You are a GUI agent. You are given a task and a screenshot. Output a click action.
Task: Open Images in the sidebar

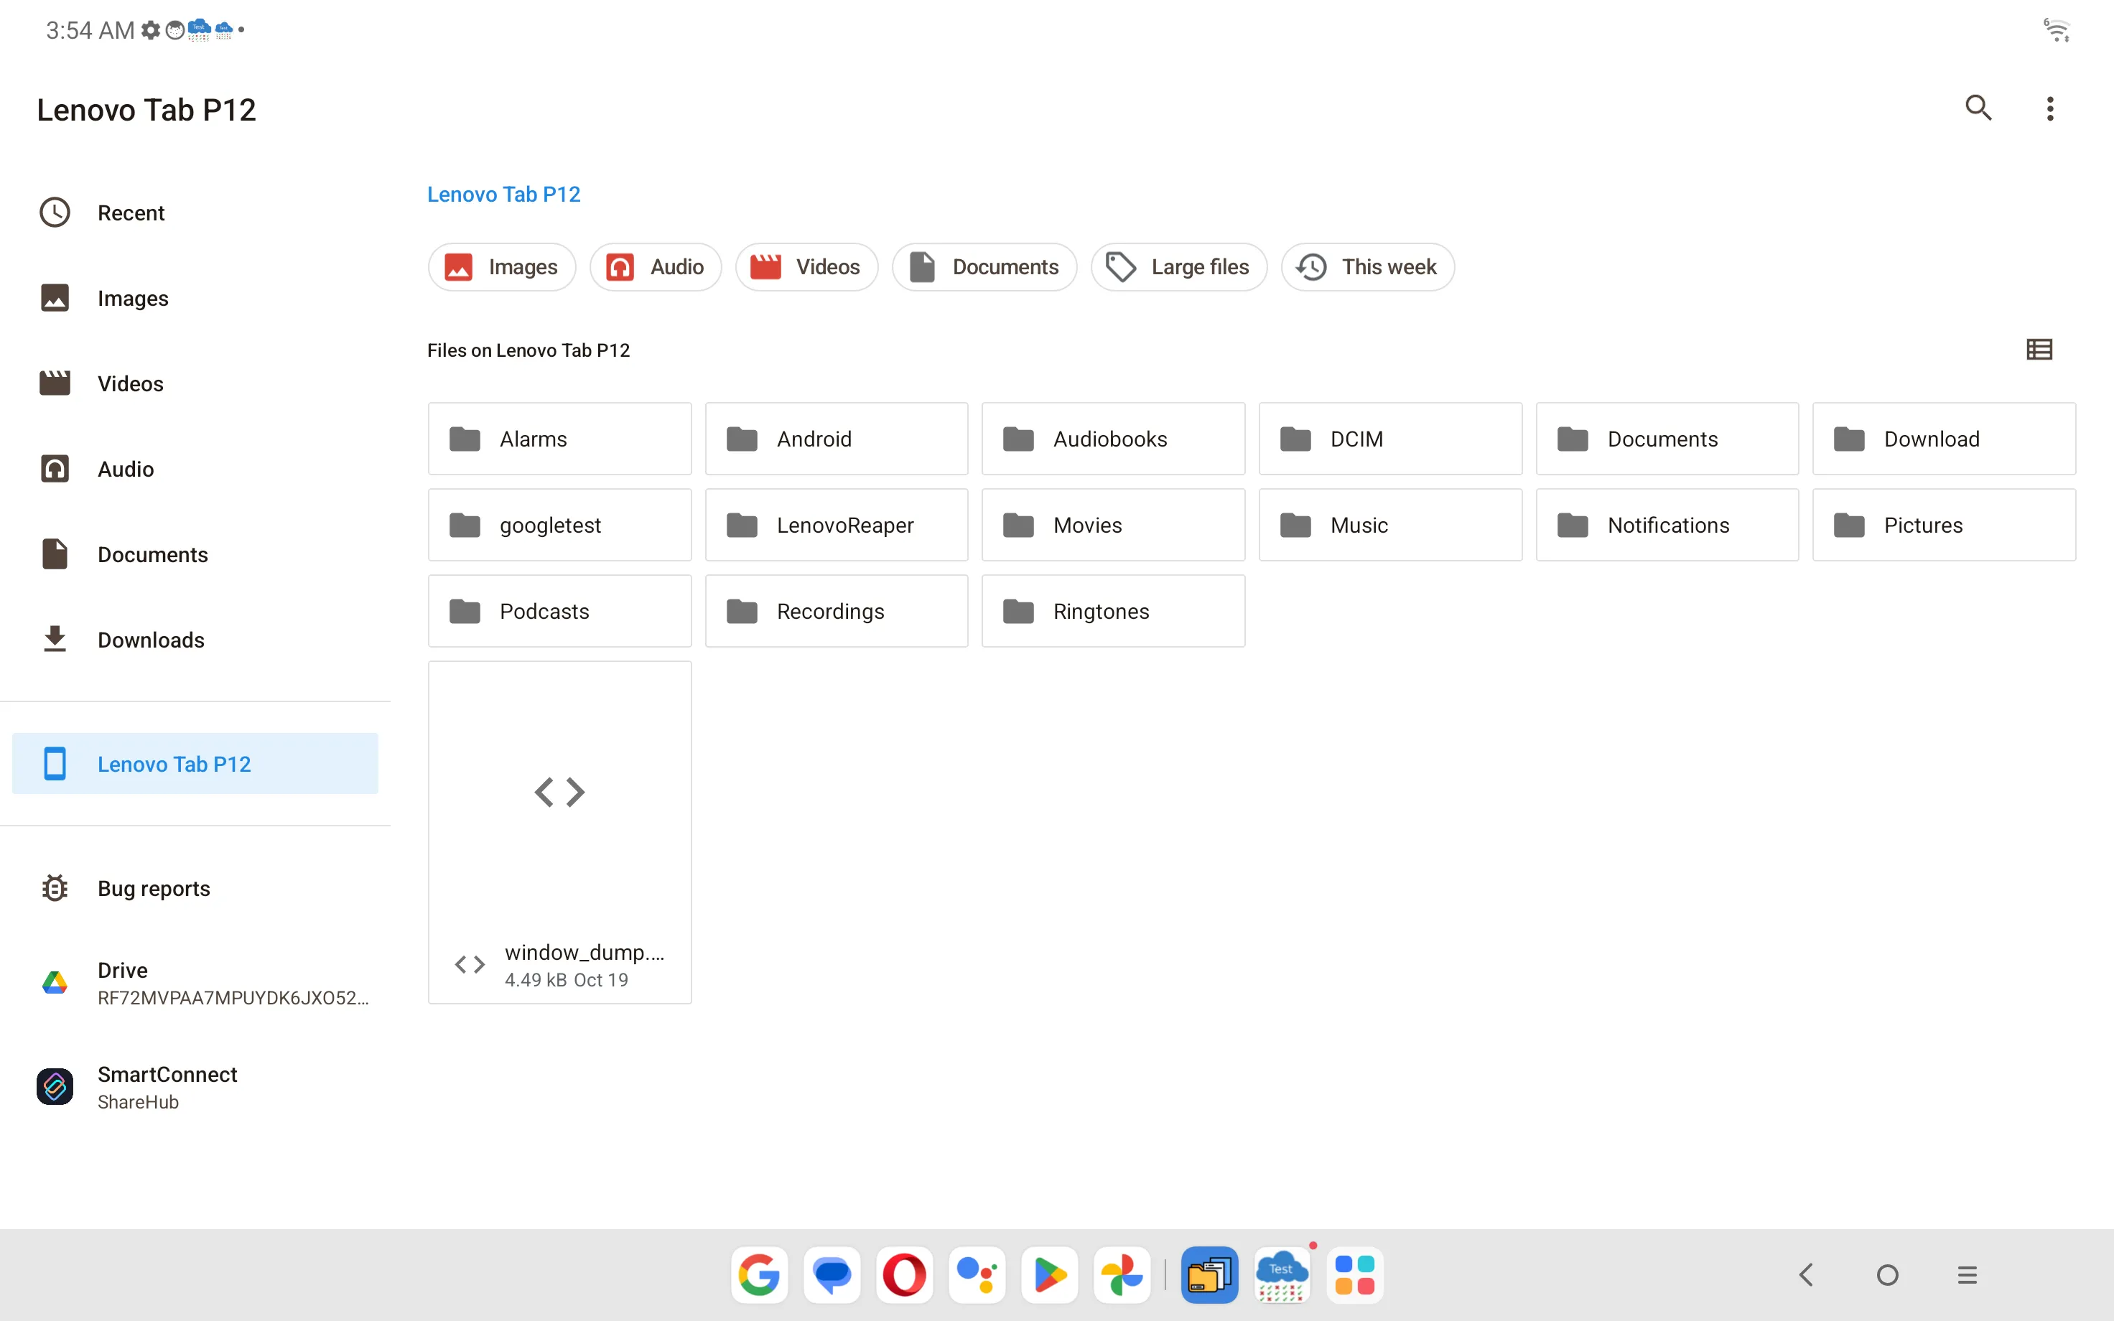(195, 298)
